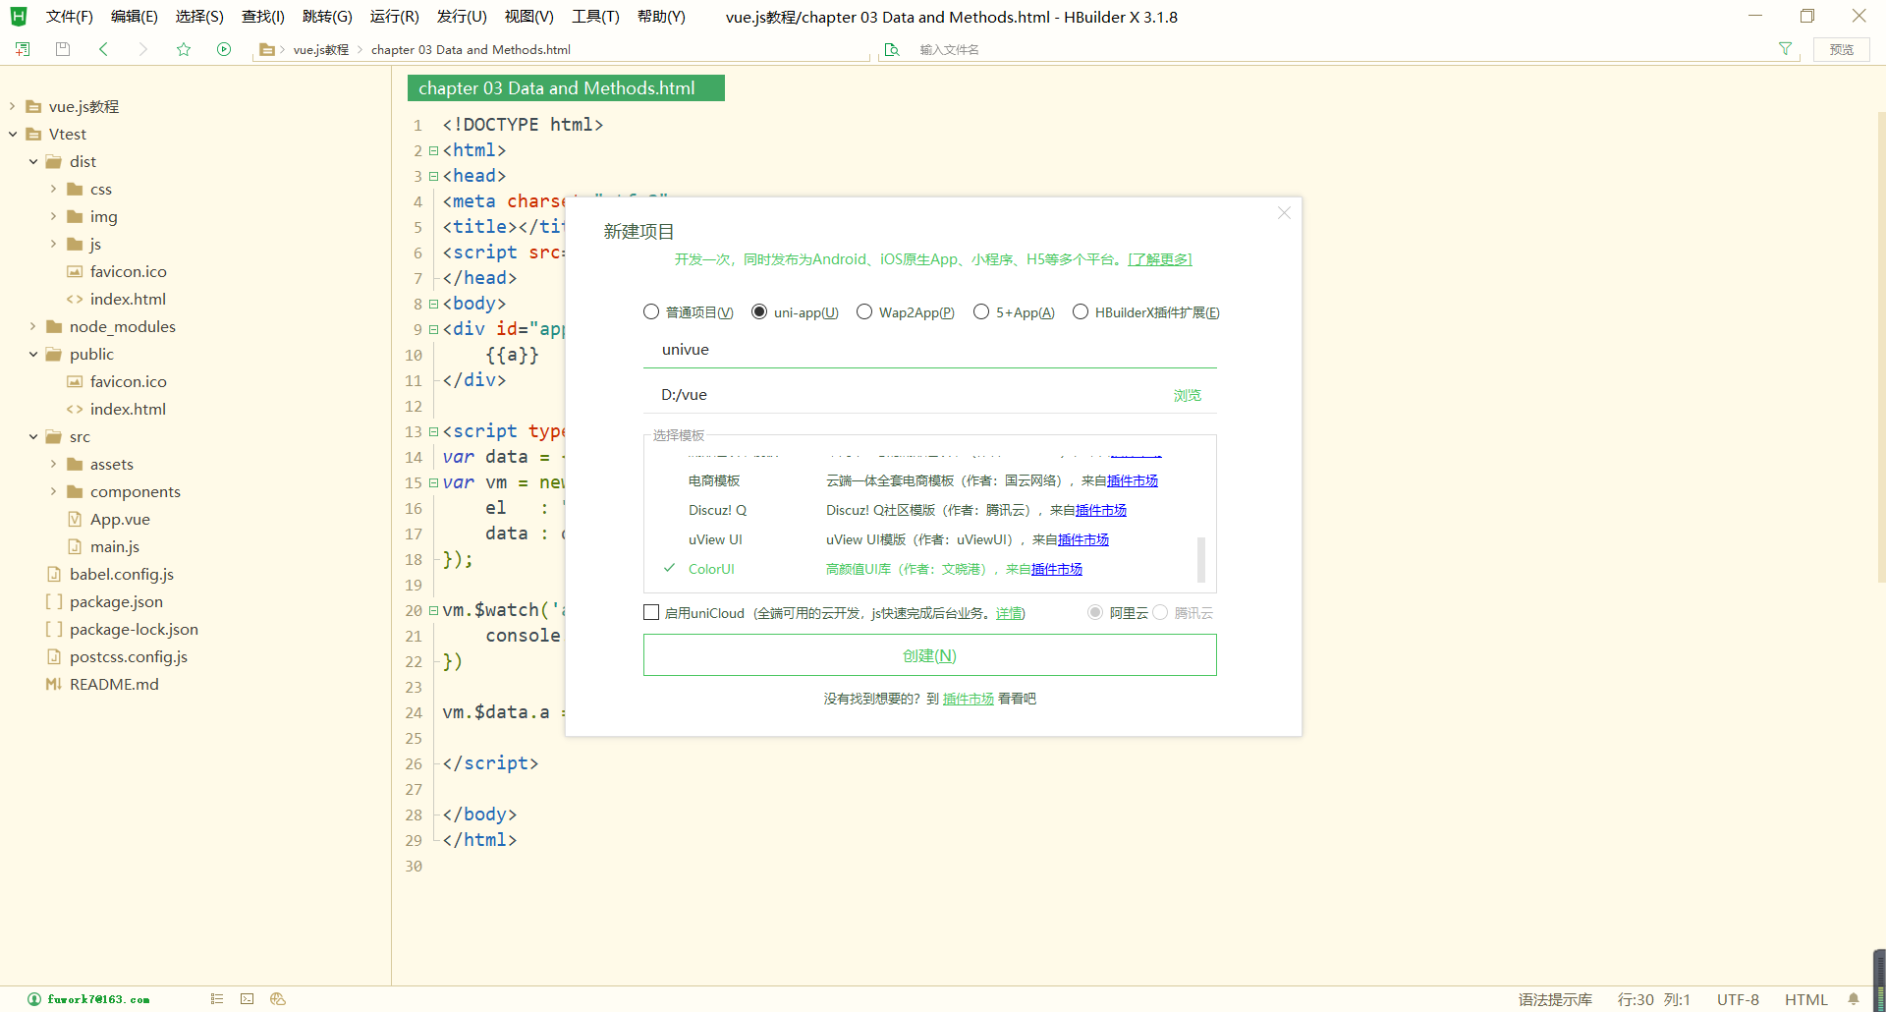This screenshot has height=1012, width=1886.
Task: Click the 预览 preview button
Action: 1842,49
